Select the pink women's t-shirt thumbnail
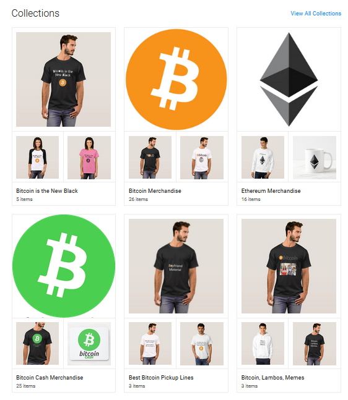This screenshot has width=348, height=400. [89, 158]
